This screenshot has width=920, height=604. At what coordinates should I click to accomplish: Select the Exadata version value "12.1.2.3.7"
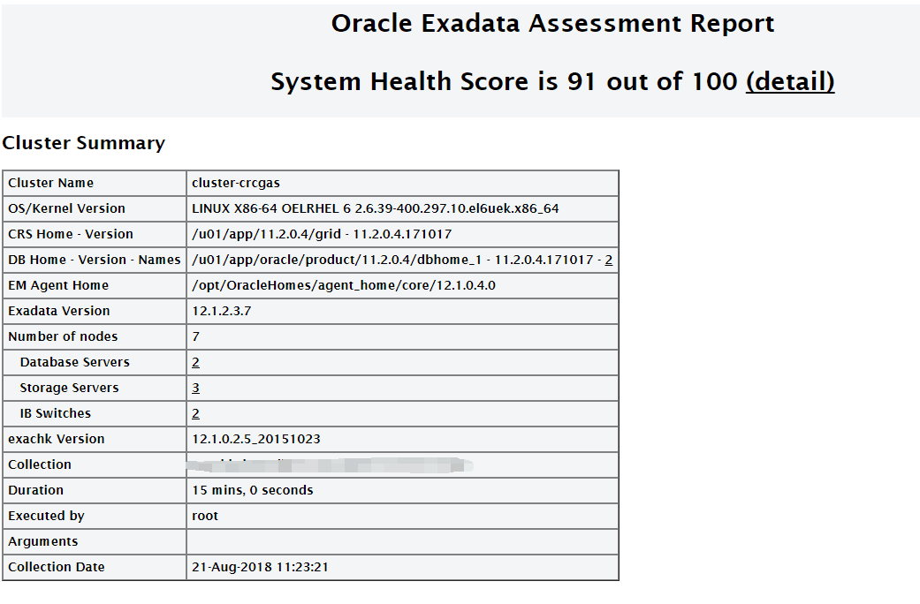pos(222,311)
